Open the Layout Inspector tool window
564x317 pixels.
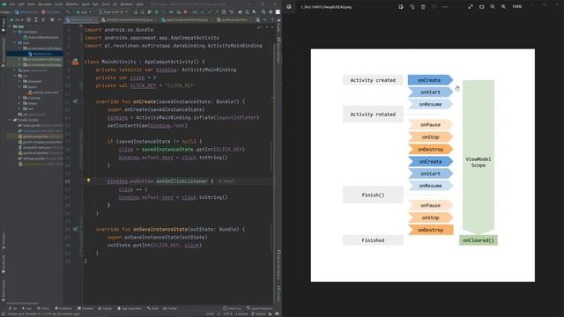(260, 308)
